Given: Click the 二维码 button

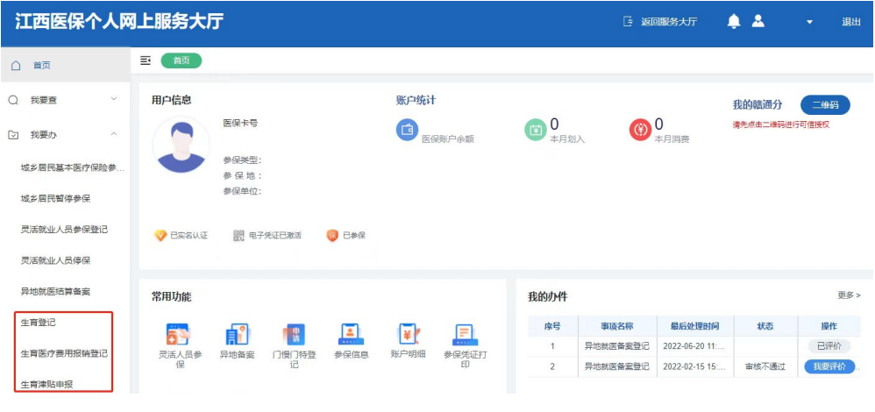Looking at the screenshot, I should click(x=824, y=104).
